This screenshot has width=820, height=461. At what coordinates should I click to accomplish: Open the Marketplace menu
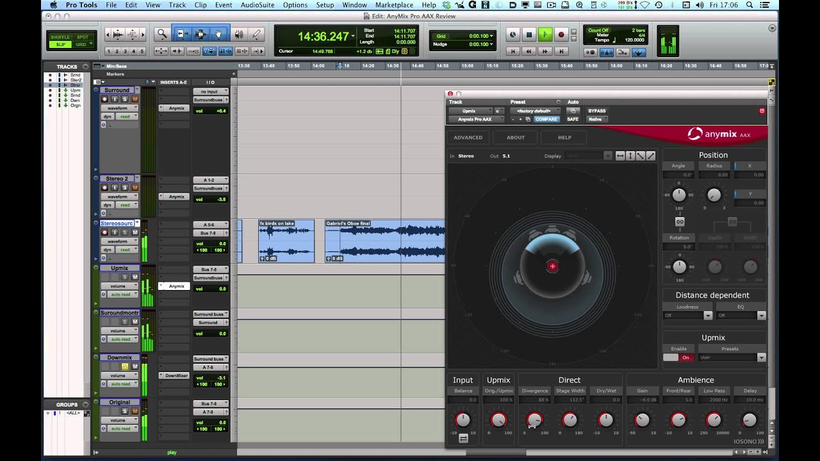394,5
